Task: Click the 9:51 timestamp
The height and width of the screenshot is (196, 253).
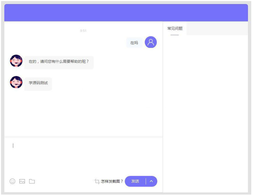Action: (x=83, y=31)
